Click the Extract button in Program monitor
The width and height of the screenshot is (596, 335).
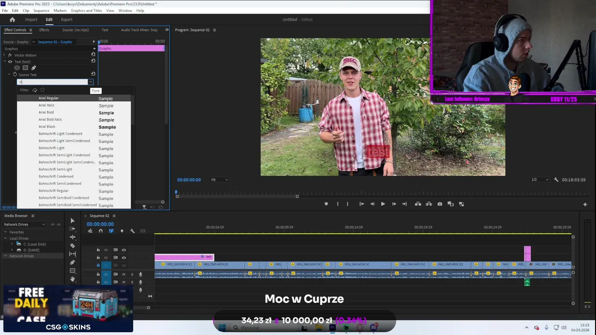coord(428,204)
